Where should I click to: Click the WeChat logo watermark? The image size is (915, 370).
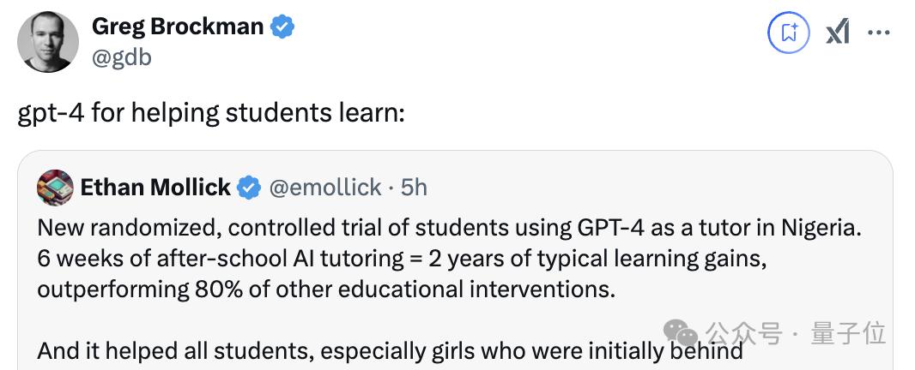pyautogui.click(x=681, y=333)
